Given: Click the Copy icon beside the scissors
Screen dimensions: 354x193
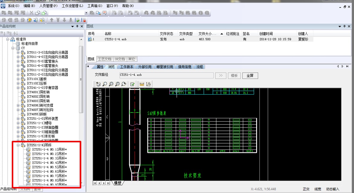Looking at the screenshot, I should coord(38,13).
